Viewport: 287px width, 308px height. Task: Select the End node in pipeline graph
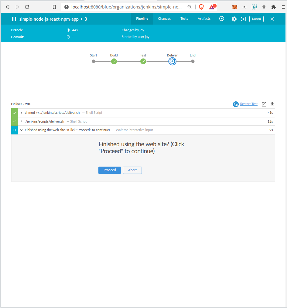point(193,61)
